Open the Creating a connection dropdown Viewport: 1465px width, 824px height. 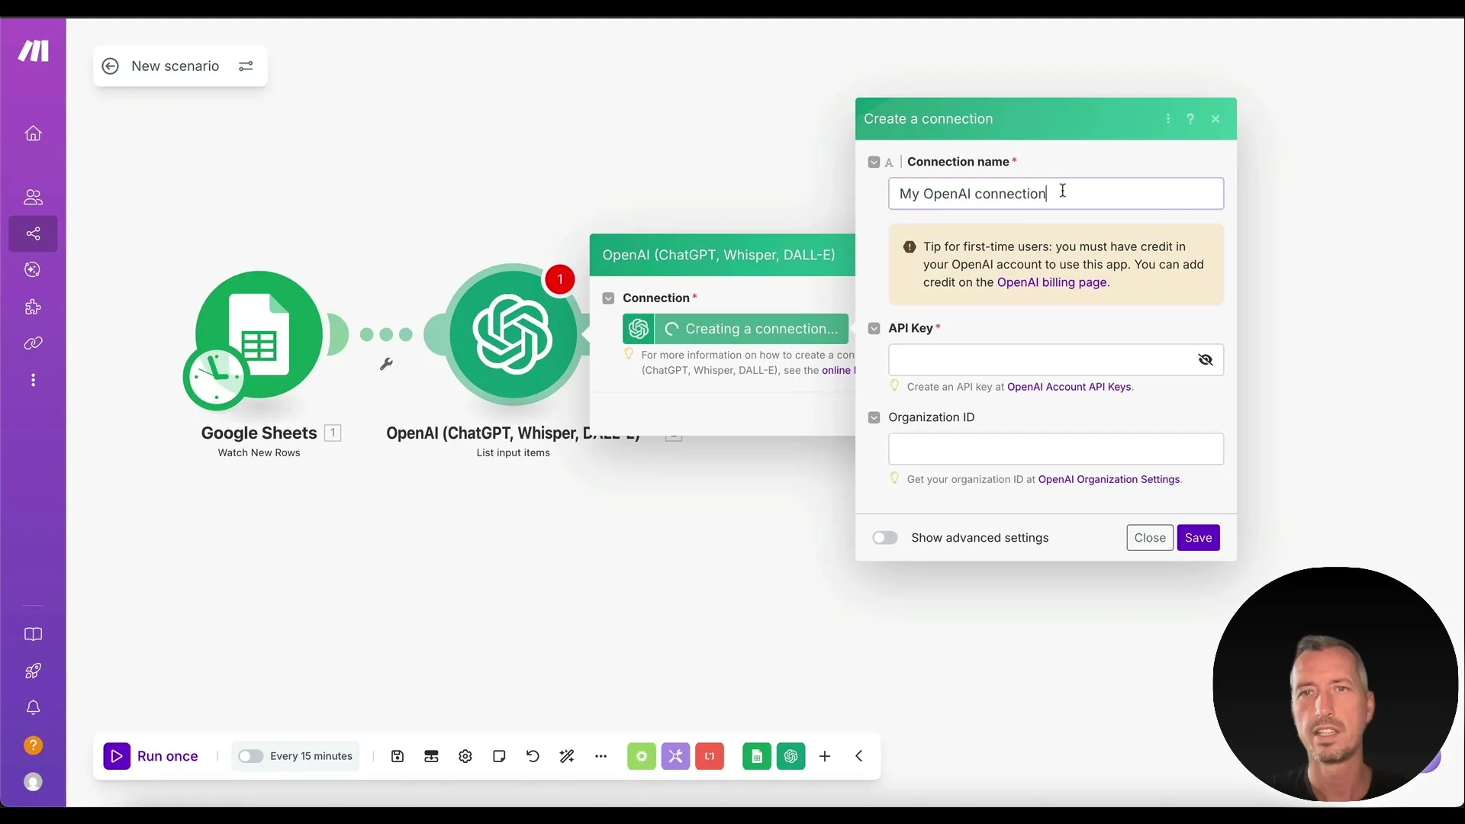(x=752, y=329)
